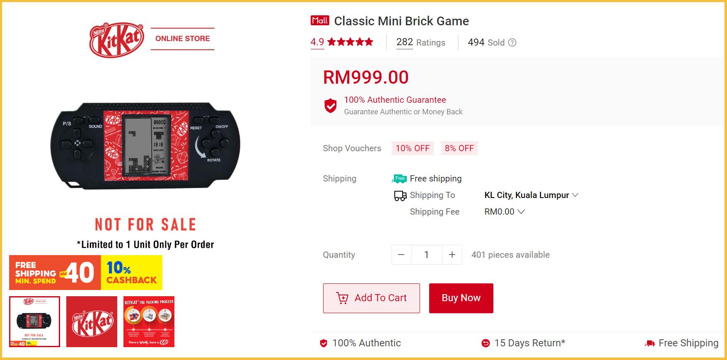Claim the 10% OFF shop voucher
This screenshot has height=360, width=727.
click(413, 148)
